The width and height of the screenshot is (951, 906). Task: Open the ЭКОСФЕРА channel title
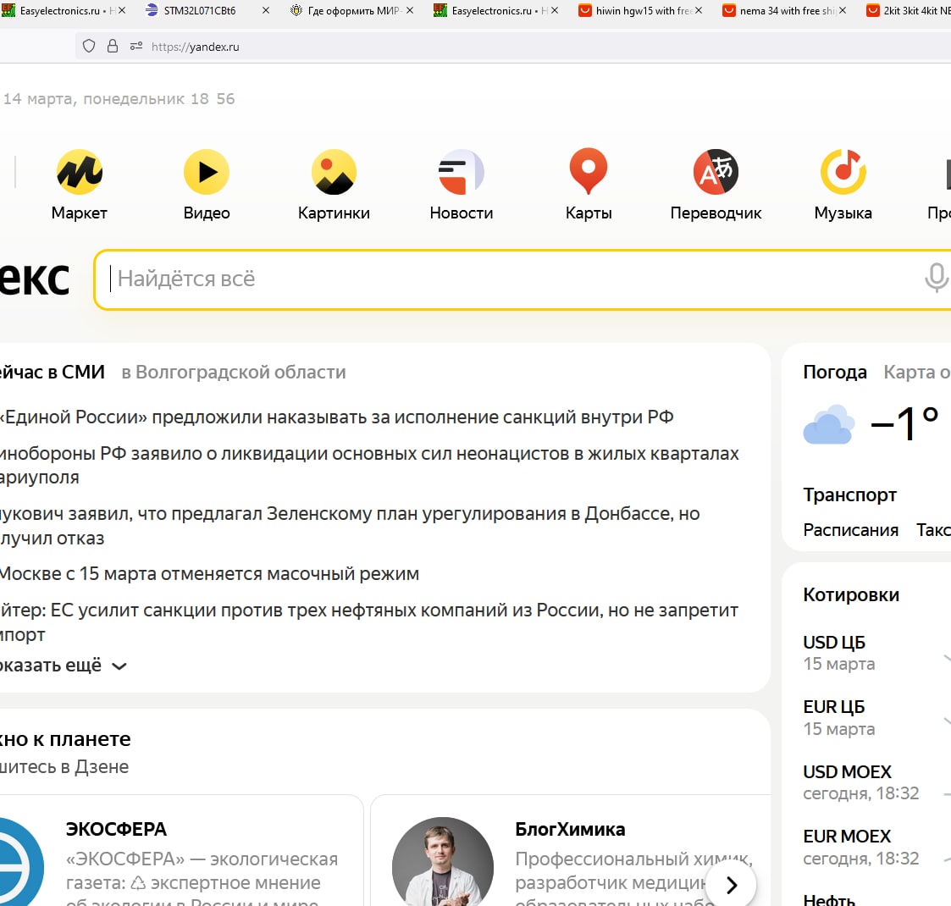click(x=116, y=829)
